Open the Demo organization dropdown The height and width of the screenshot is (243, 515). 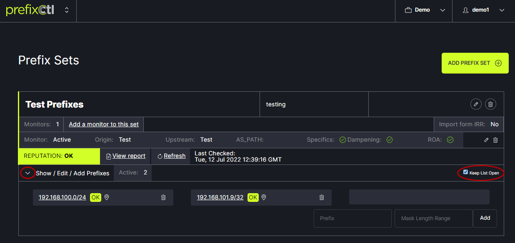coord(424,10)
